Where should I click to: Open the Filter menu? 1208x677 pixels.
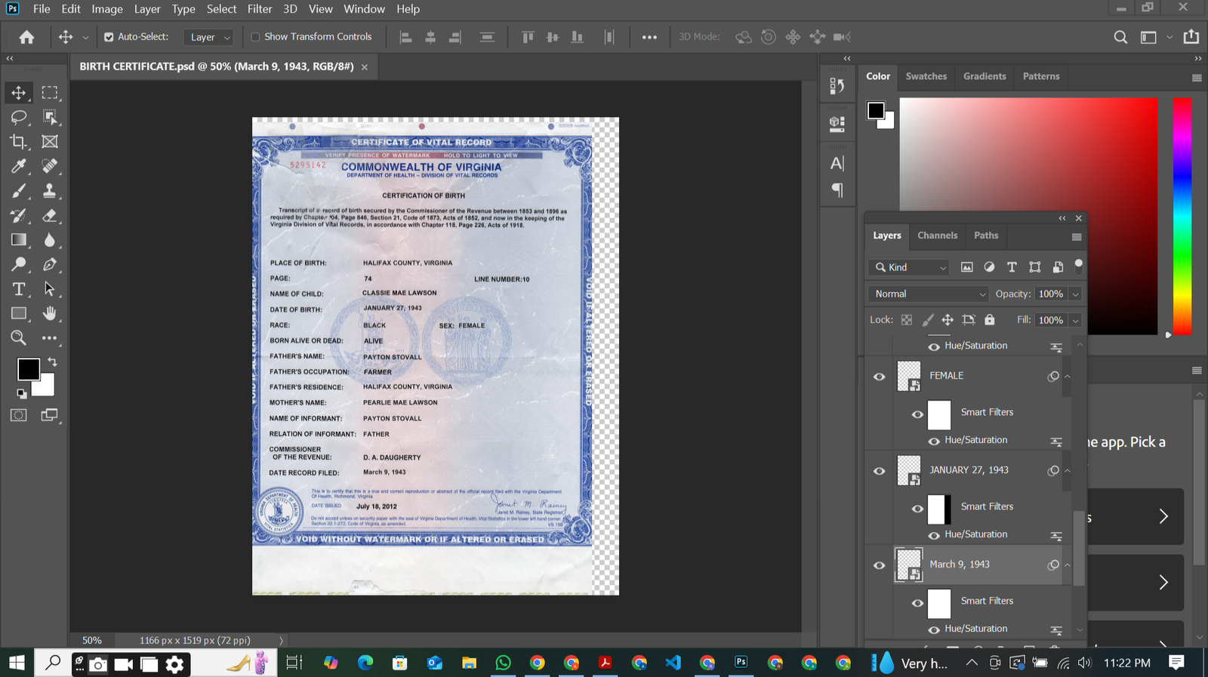[260, 9]
